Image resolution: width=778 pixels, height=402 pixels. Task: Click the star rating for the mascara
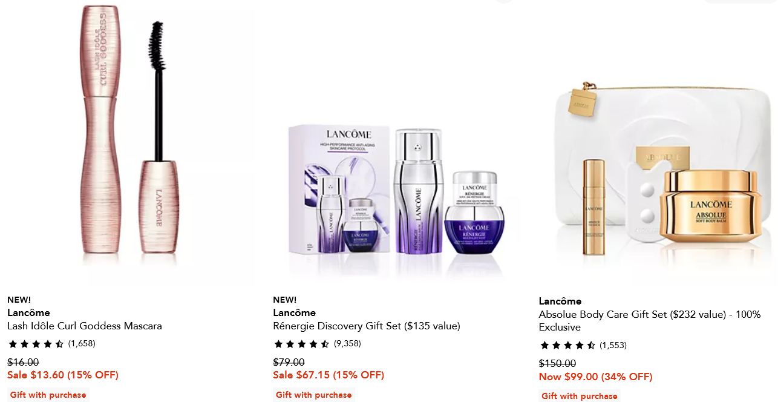coord(36,344)
